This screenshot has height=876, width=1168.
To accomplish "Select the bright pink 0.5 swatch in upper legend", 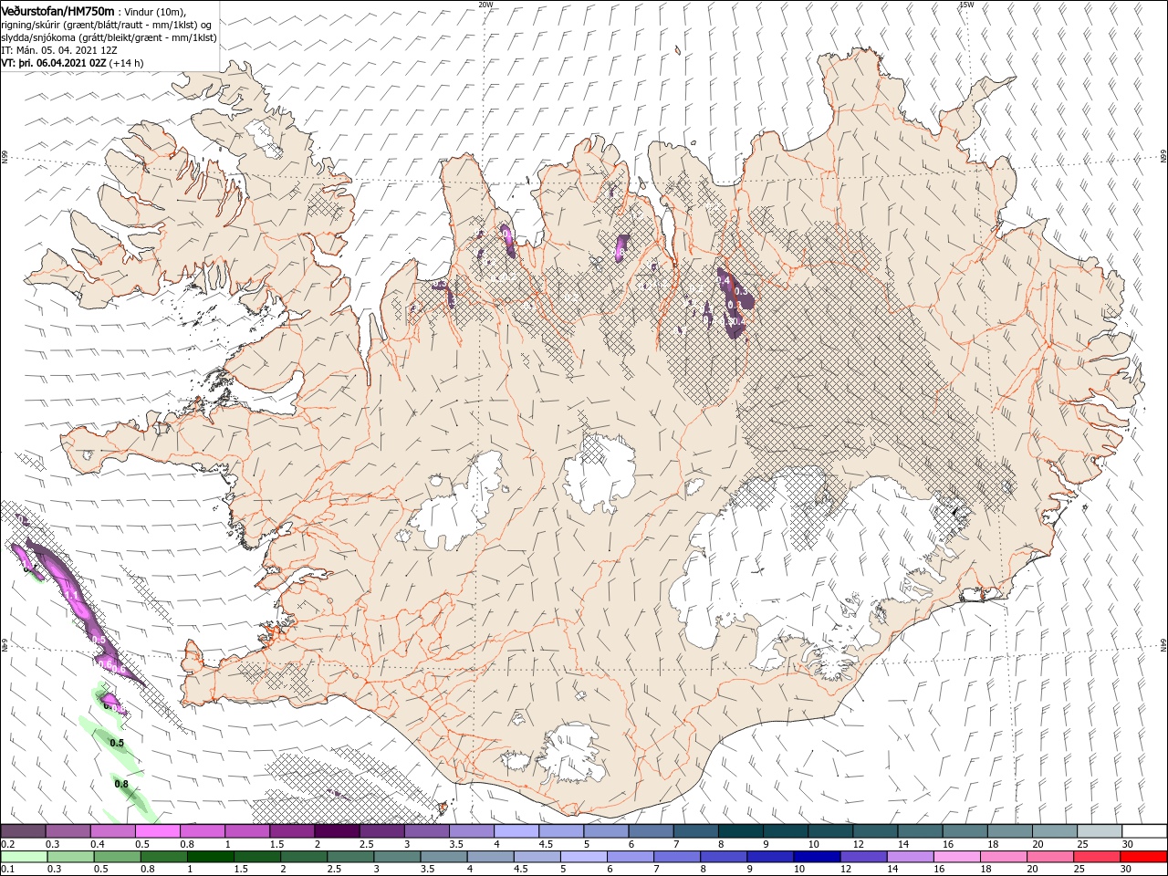I will click(158, 831).
